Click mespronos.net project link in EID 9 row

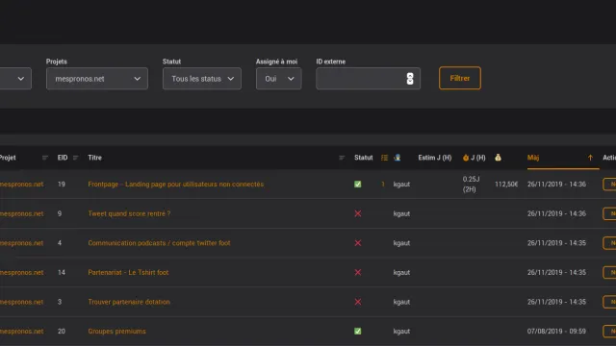pos(21,213)
